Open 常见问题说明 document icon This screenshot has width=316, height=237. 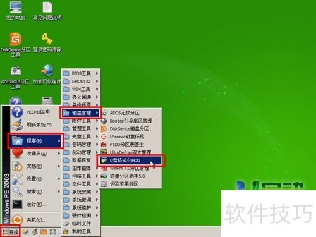tap(47, 11)
